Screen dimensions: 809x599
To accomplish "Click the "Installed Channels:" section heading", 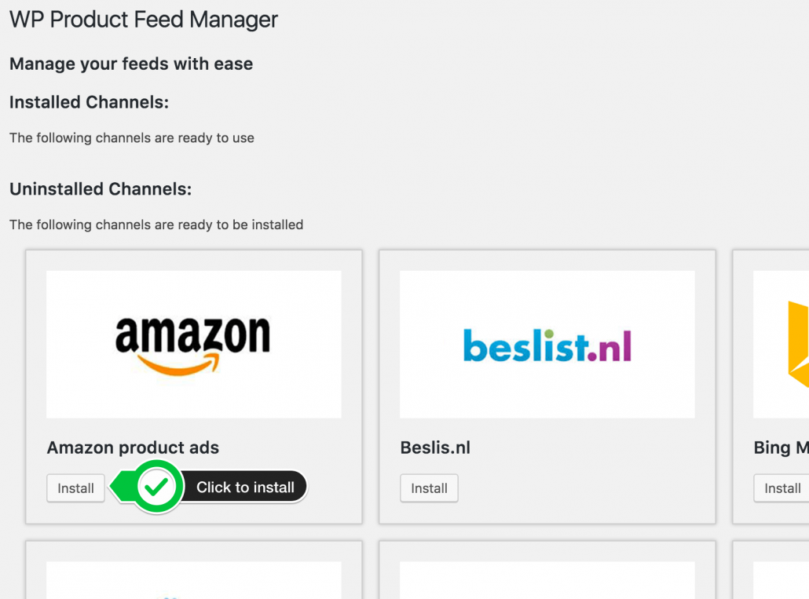I will click(x=89, y=102).
